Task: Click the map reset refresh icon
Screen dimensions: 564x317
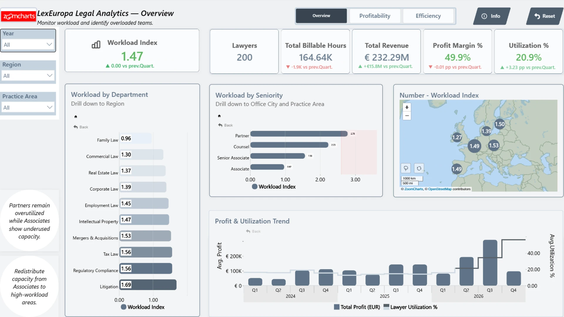Action: pyautogui.click(x=419, y=168)
